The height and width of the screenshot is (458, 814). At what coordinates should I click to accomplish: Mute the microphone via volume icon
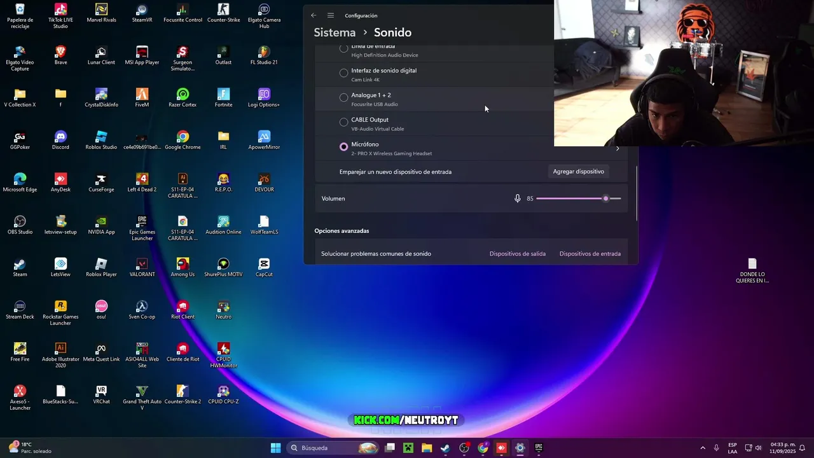[x=518, y=198]
